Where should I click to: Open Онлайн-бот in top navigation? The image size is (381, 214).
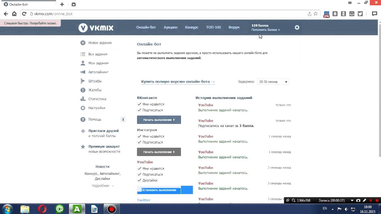coord(146,27)
